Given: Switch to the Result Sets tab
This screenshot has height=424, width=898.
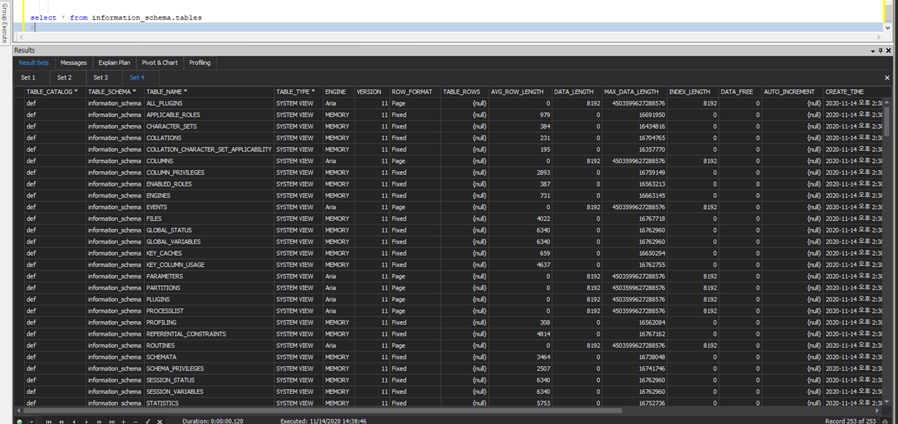Looking at the screenshot, I should pyautogui.click(x=34, y=63).
